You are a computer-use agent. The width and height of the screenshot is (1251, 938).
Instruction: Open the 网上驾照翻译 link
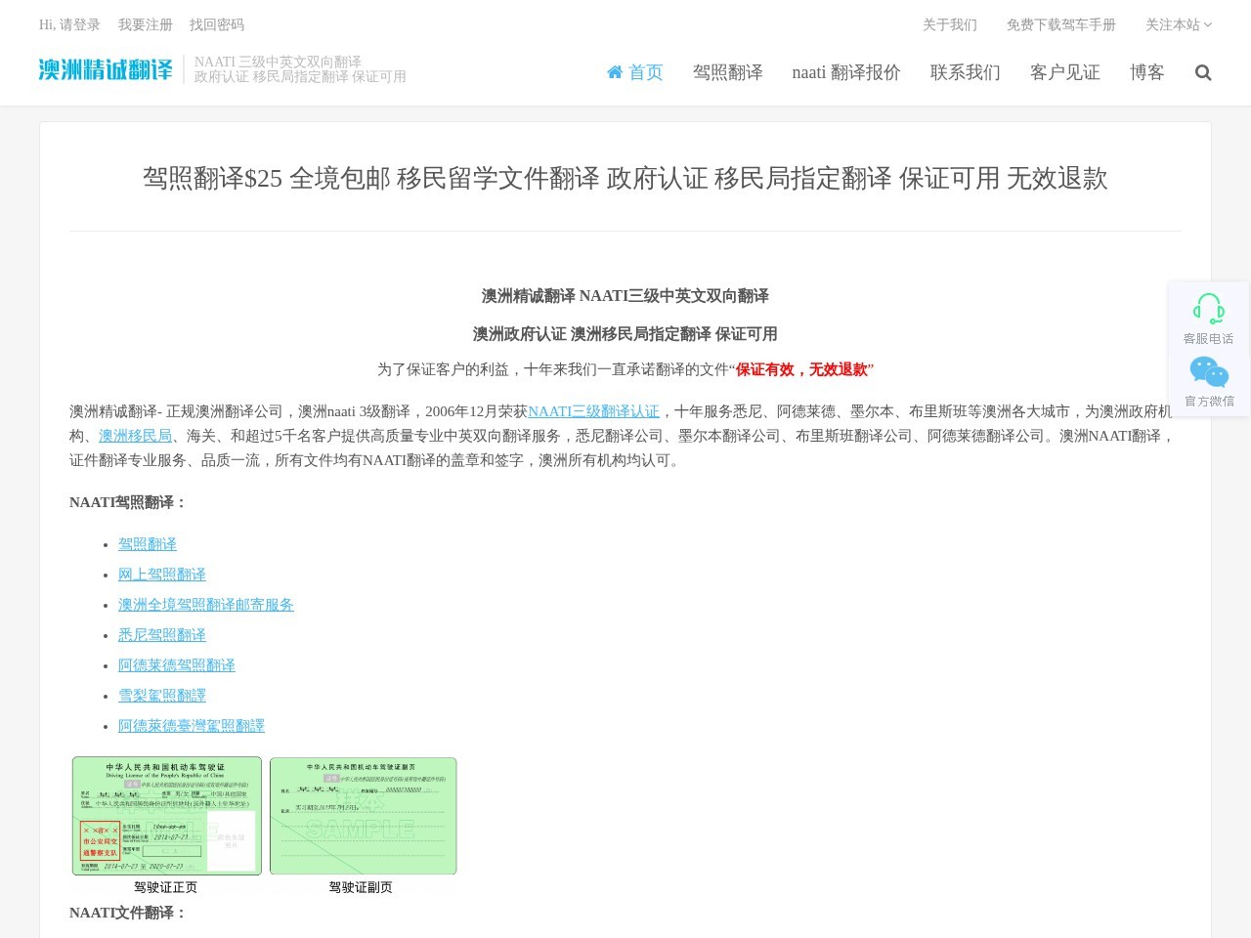pyautogui.click(x=162, y=575)
